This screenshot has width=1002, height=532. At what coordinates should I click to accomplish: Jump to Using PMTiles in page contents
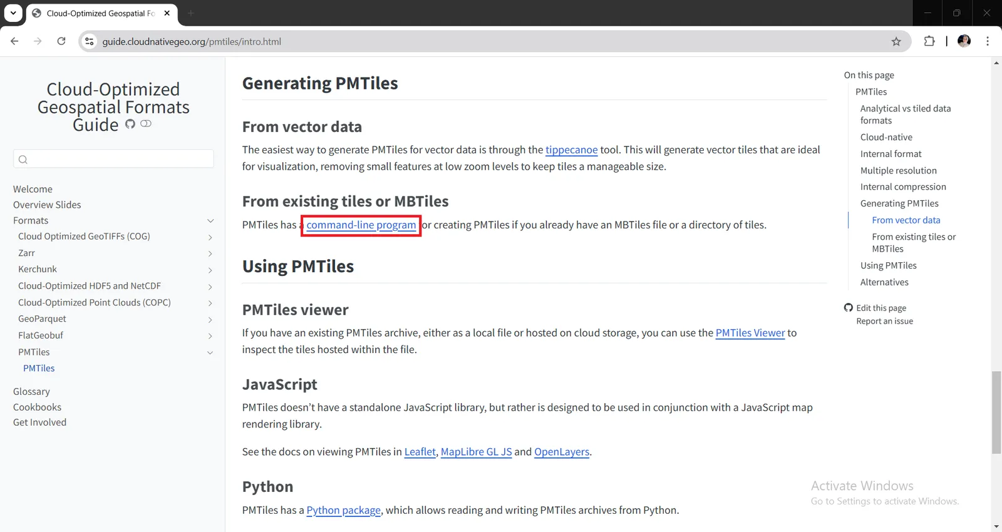[889, 265]
